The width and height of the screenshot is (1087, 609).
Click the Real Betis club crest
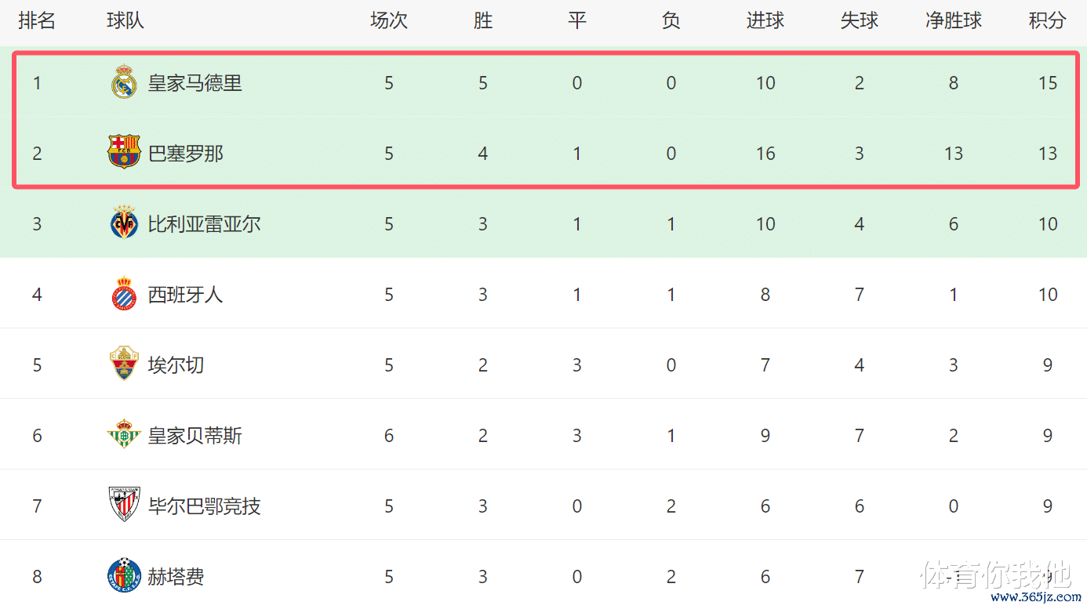[x=124, y=435]
